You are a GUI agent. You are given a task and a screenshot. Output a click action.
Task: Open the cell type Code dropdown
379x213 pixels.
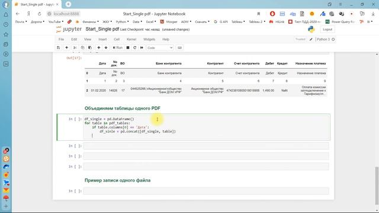pyautogui.click(x=160, y=48)
